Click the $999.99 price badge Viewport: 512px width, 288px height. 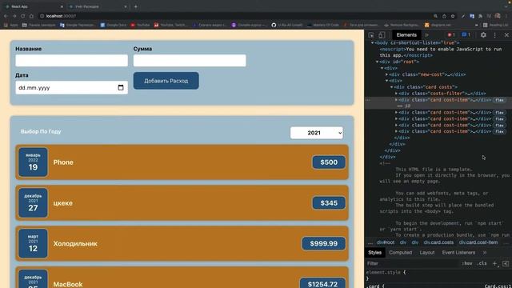pos(323,243)
